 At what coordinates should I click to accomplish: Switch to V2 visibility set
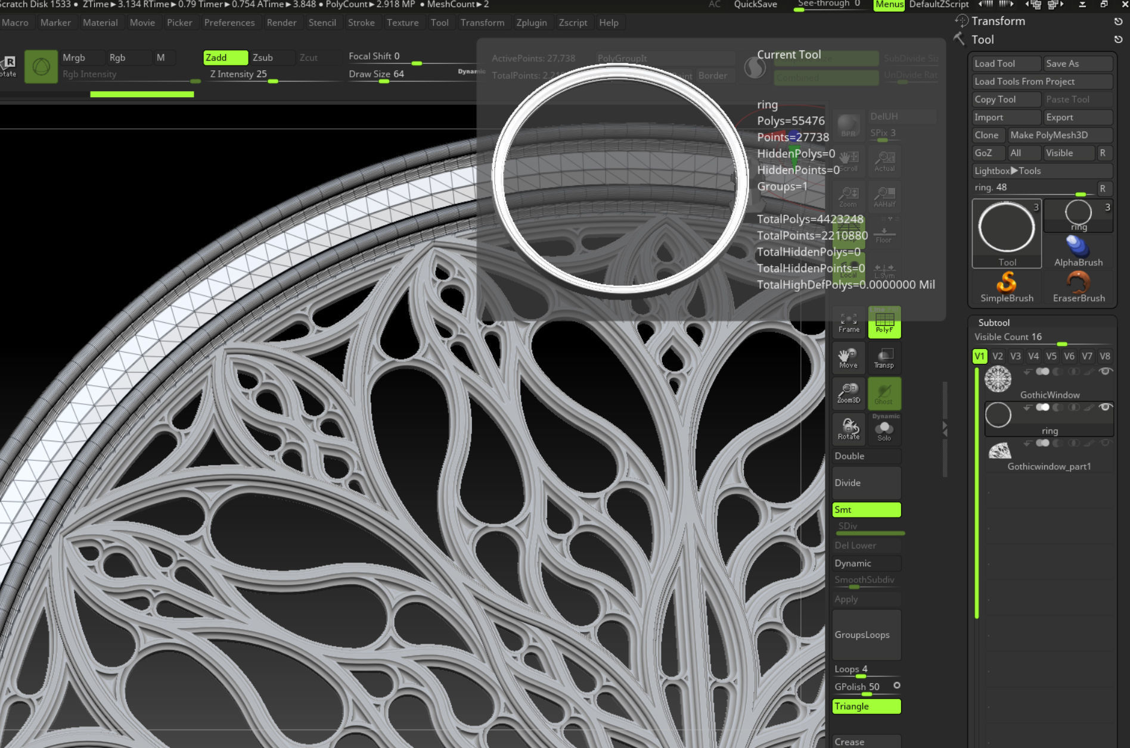pyautogui.click(x=998, y=356)
